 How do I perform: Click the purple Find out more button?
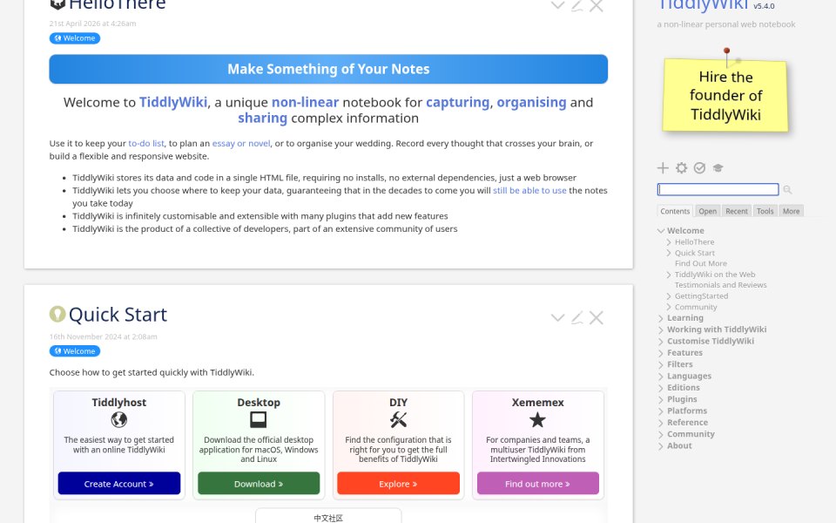(x=538, y=484)
